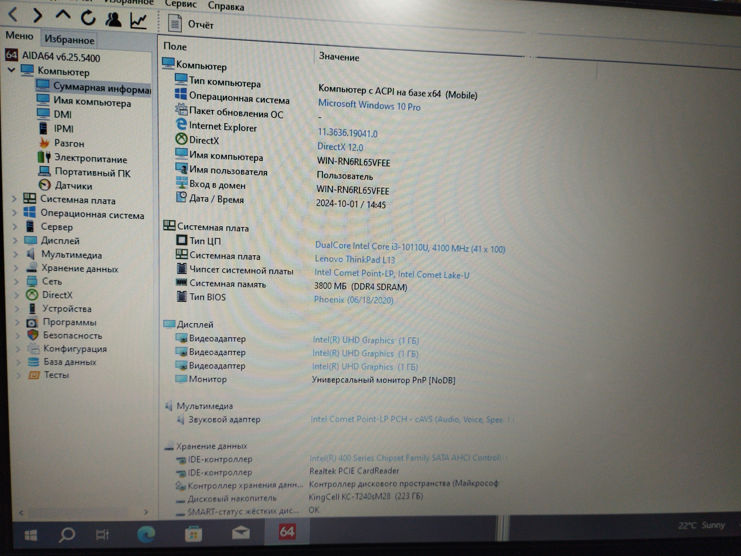Click right arrow of tree horizontal scrollbar
The width and height of the screenshot is (741, 556).
(x=146, y=512)
